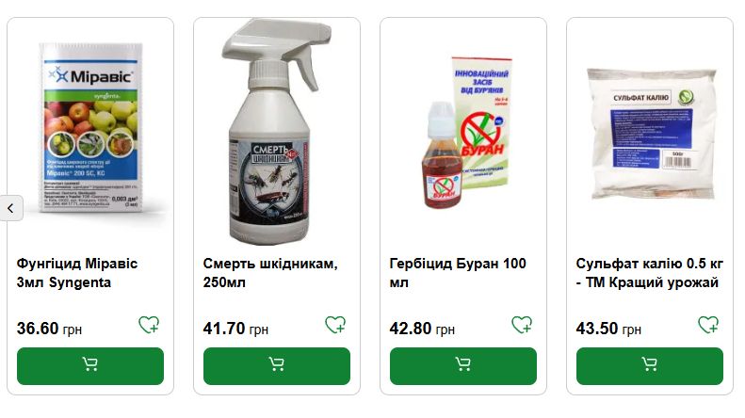The height and width of the screenshot is (418, 745).
Task: Open Міравіс Syngenta product image
Action: [x=90, y=127]
